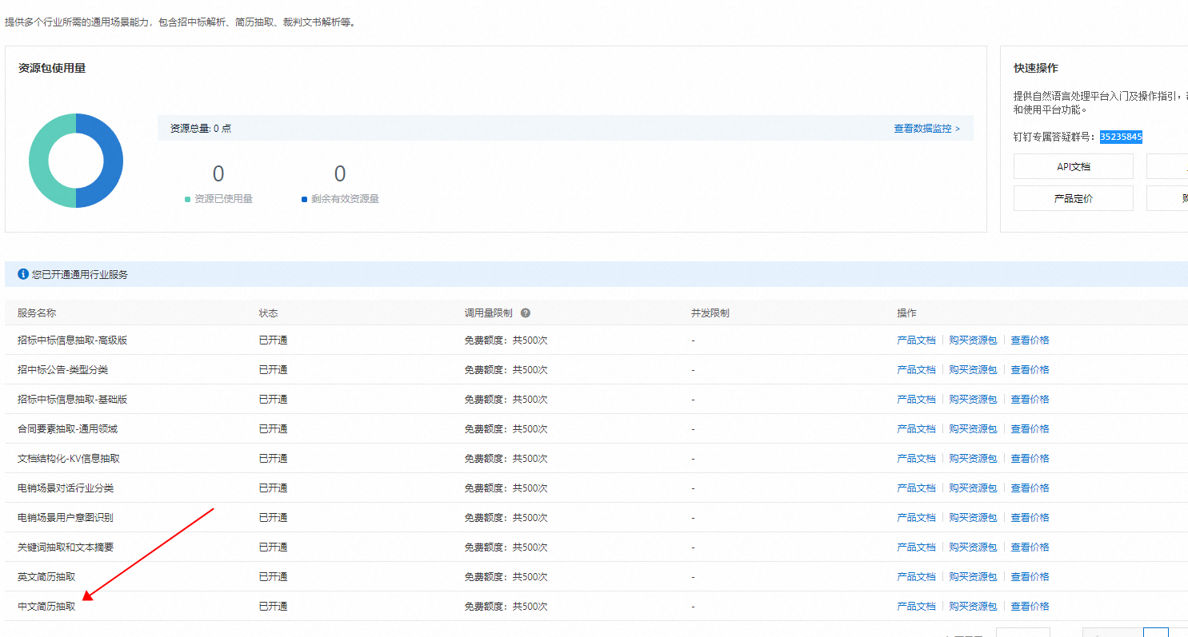Click the 关键词抽取和文本摘要 service name
The height and width of the screenshot is (637, 1188).
pyautogui.click(x=66, y=547)
